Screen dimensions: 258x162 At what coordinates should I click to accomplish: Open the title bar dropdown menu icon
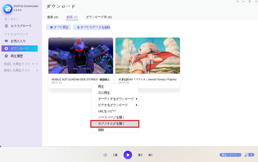(237, 1)
